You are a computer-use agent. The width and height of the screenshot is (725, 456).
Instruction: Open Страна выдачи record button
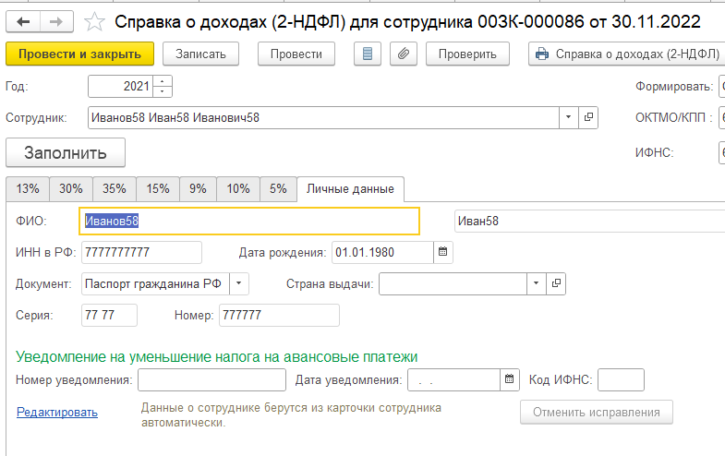556,283
